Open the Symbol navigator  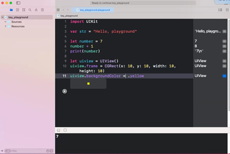(24, 10)
